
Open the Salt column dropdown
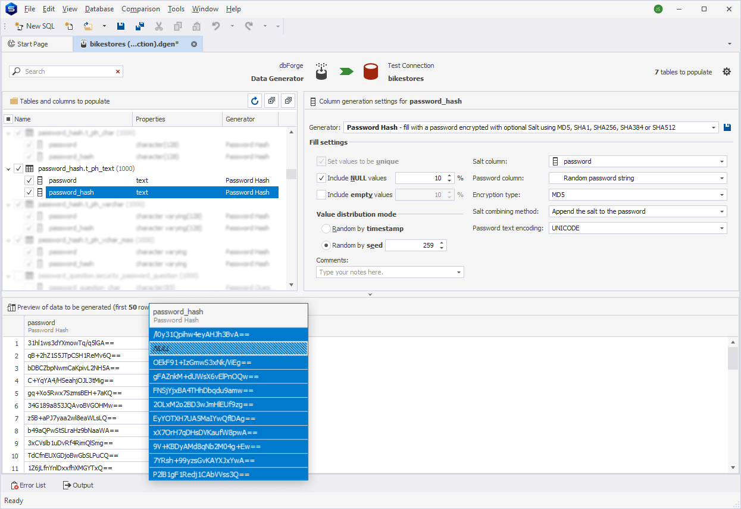[x=722, y=161]
